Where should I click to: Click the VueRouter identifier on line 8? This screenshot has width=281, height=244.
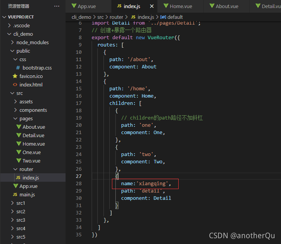point(161,37)
